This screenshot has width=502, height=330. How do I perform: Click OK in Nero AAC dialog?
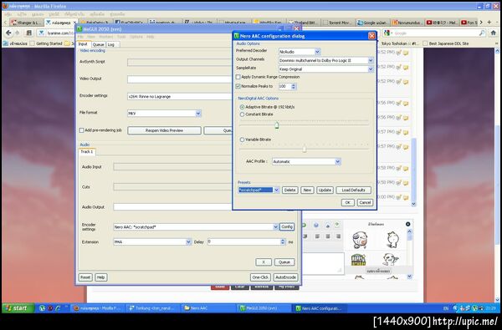click(x=348, y=202)
